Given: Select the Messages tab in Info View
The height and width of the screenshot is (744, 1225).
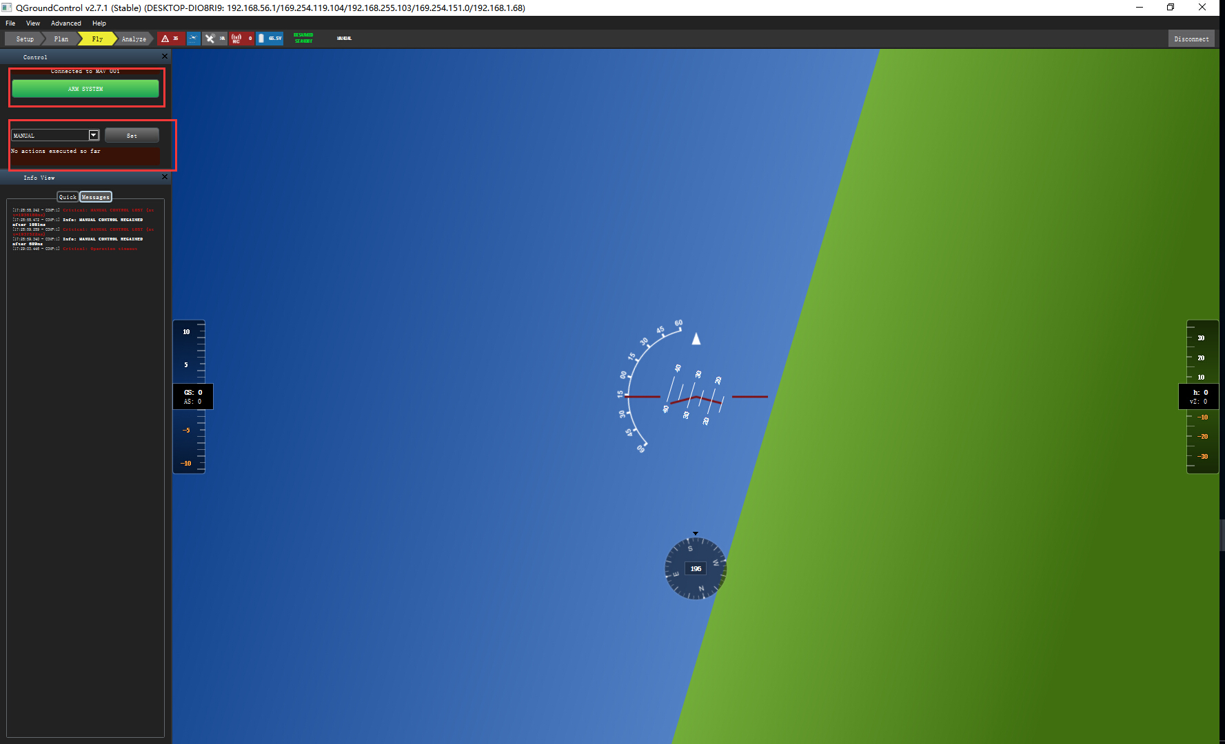Looking at the screenshot, I should [x=96, y=197].
